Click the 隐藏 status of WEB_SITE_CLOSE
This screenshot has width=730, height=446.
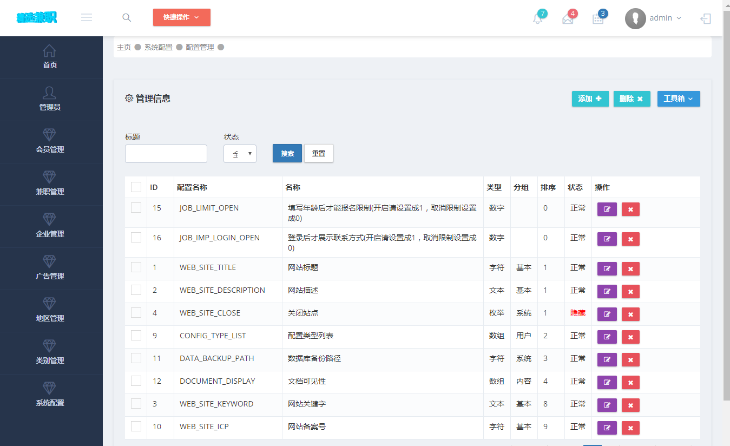(578, 313)
